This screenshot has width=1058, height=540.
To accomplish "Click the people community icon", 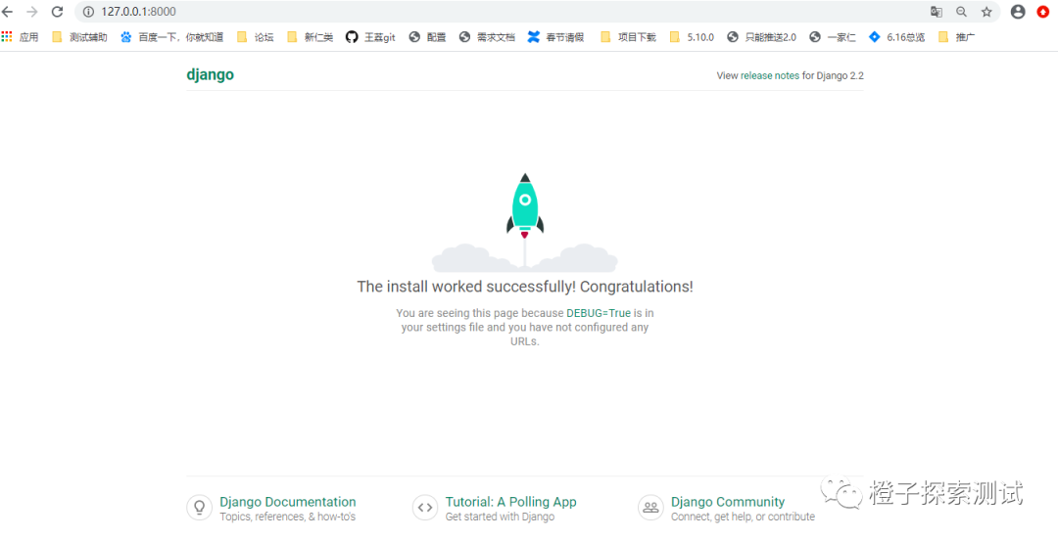I will (x=650, y=508).
